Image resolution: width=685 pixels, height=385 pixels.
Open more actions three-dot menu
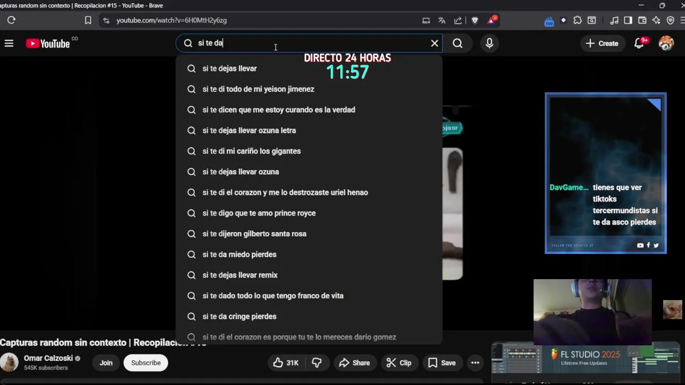[475, 363]
